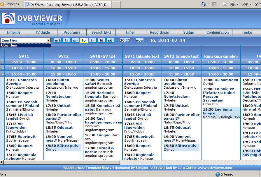Click the SVT2 channel header
This screenshot has width=261, height=177.
63,56
